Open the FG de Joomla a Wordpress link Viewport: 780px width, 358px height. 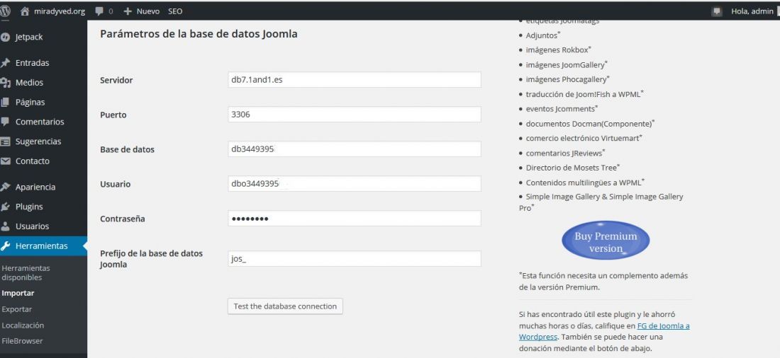(604, 331)
